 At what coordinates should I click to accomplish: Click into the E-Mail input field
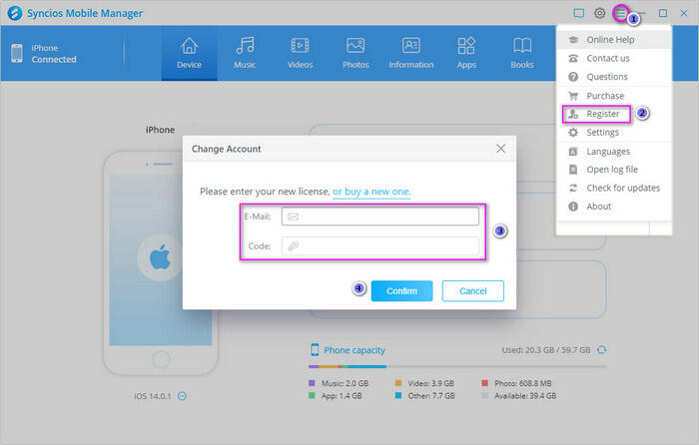pos(379,217)
